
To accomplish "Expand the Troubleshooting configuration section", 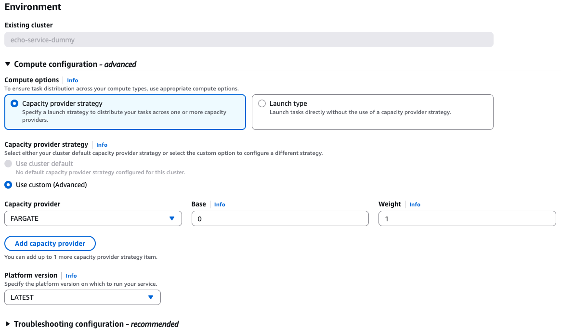I will click(x=8, y=324).
